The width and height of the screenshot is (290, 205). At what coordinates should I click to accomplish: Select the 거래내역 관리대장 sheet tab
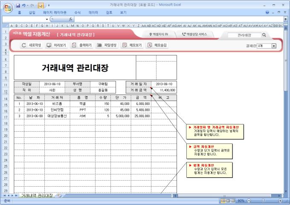coord(37,195)
